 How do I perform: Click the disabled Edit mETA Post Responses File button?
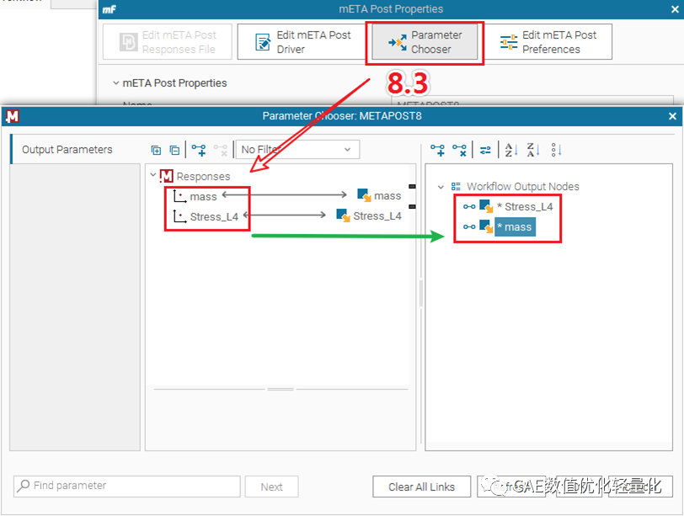tap(168, 42)
